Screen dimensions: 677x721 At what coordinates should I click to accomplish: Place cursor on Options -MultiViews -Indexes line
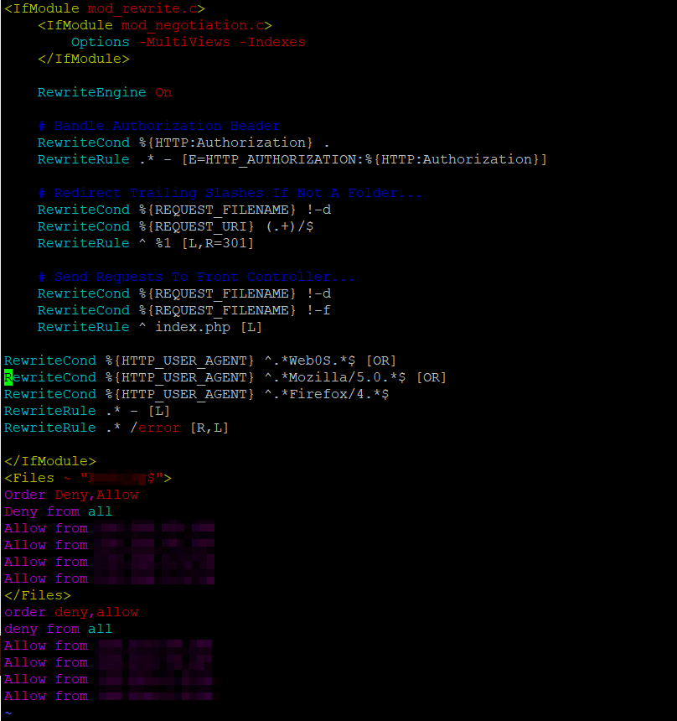pyautogui.click(x=188, y=42)
